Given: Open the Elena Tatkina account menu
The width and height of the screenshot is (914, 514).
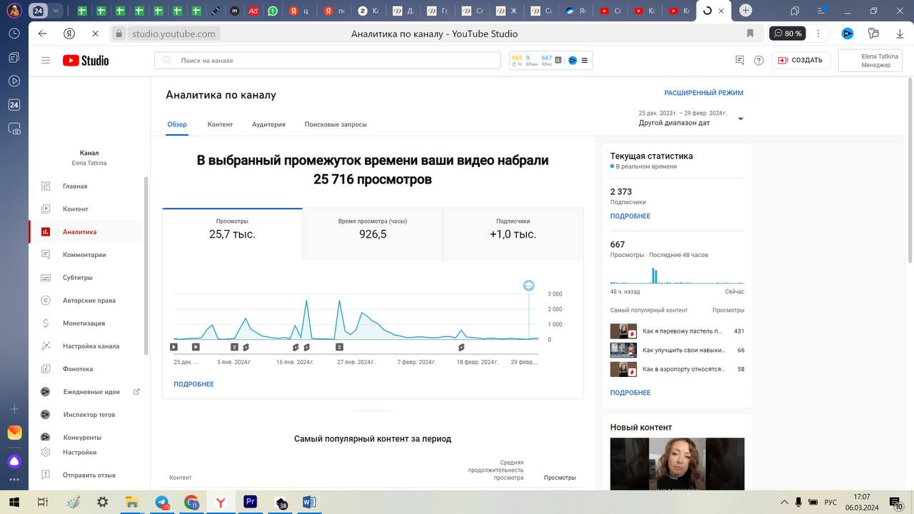Looking at the screenshot, I should pos(870,61).
